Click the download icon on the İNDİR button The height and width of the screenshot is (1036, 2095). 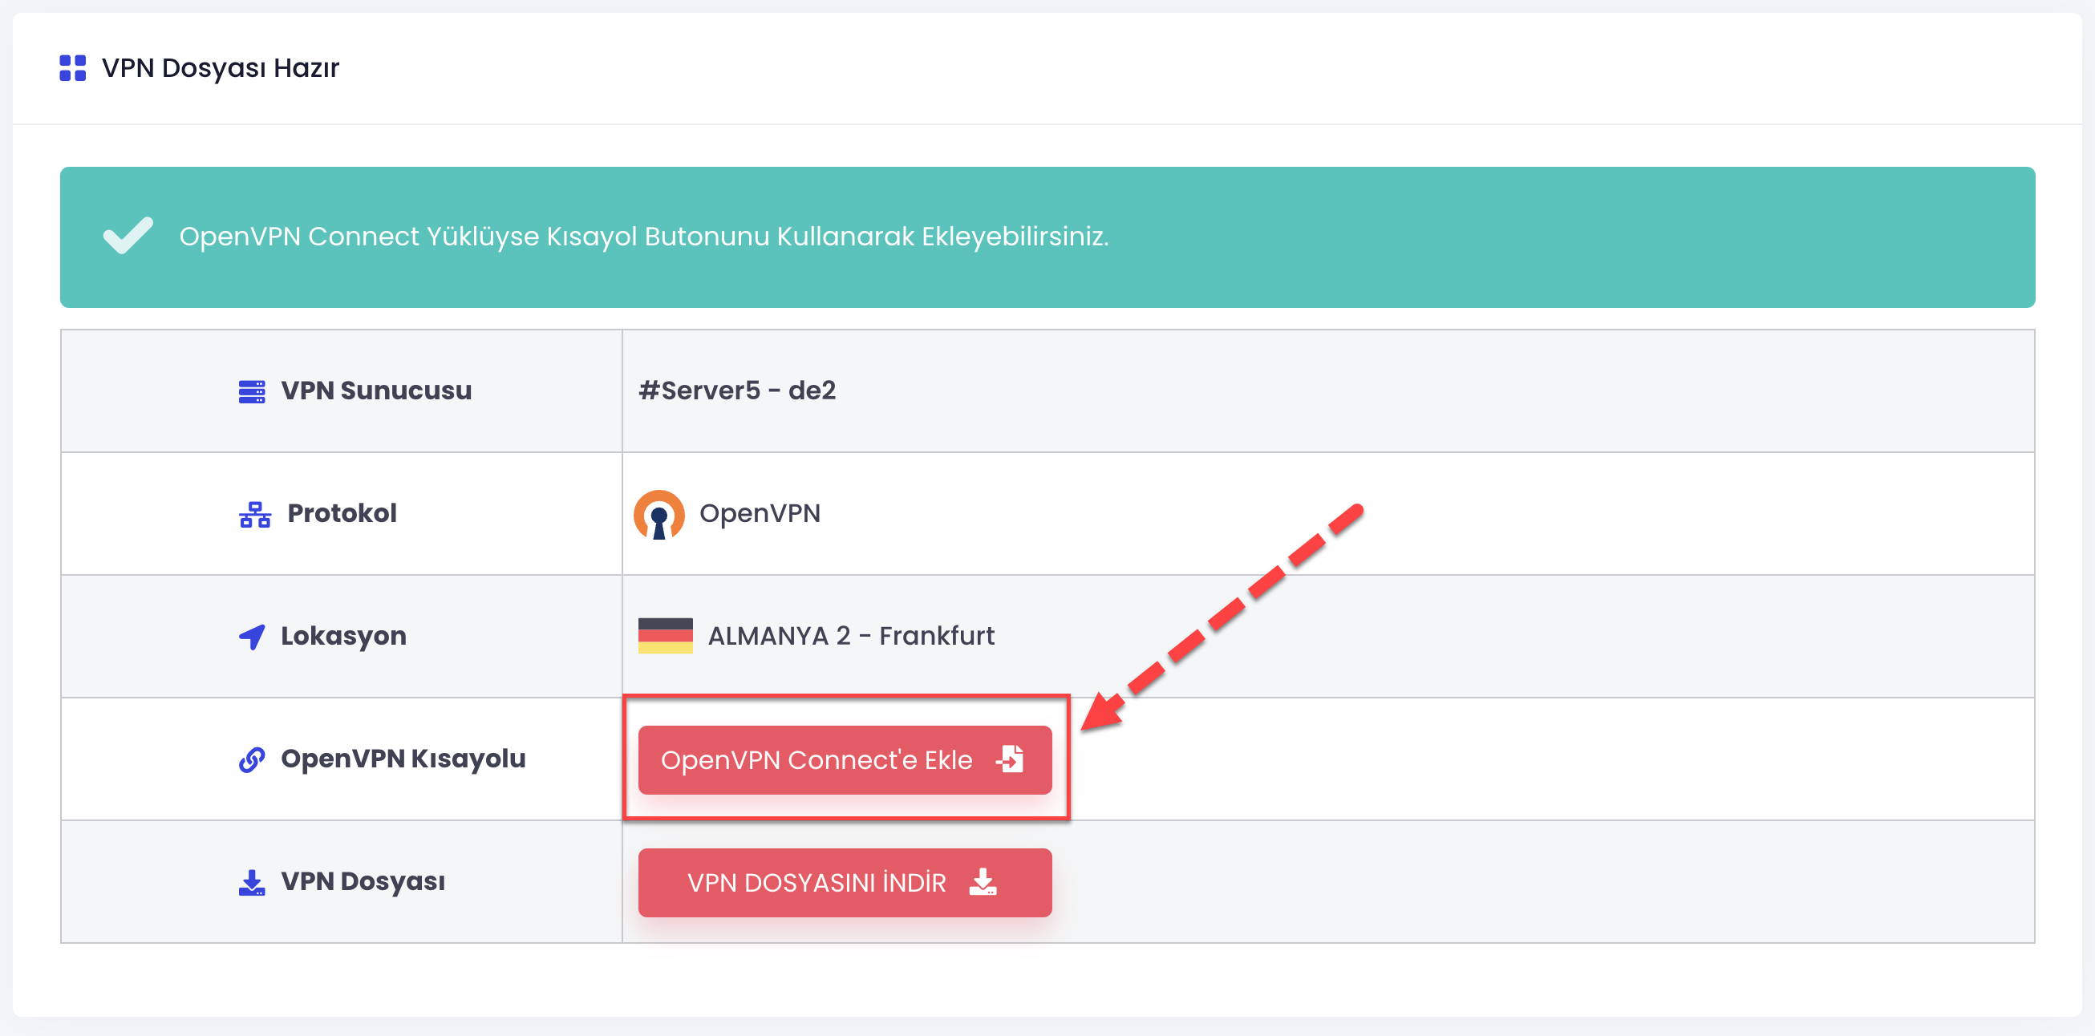983,882
